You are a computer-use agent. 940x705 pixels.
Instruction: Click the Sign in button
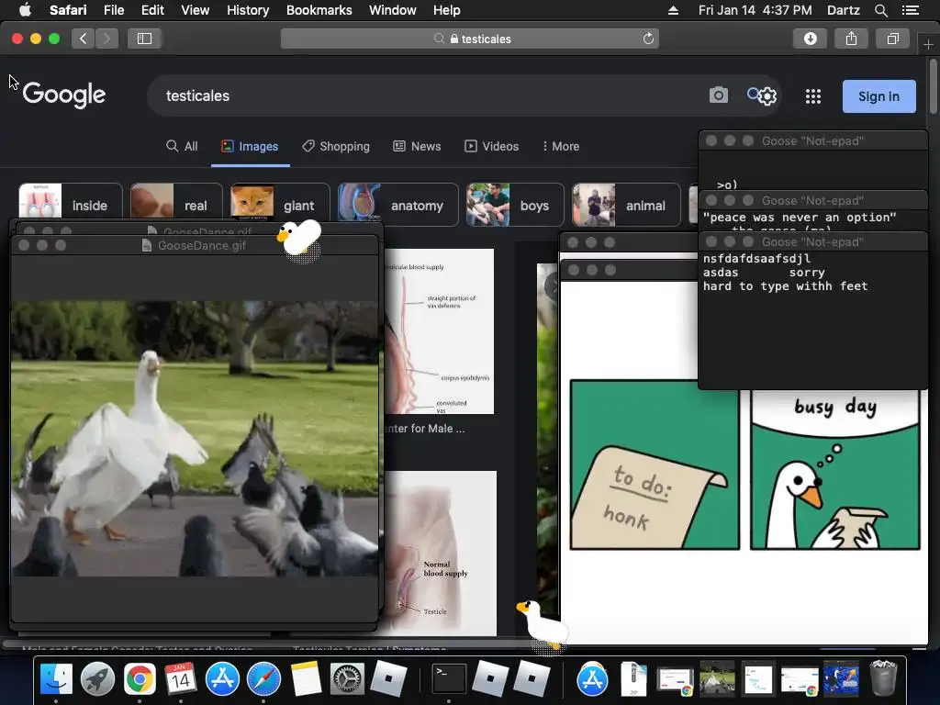coord(878,96)
